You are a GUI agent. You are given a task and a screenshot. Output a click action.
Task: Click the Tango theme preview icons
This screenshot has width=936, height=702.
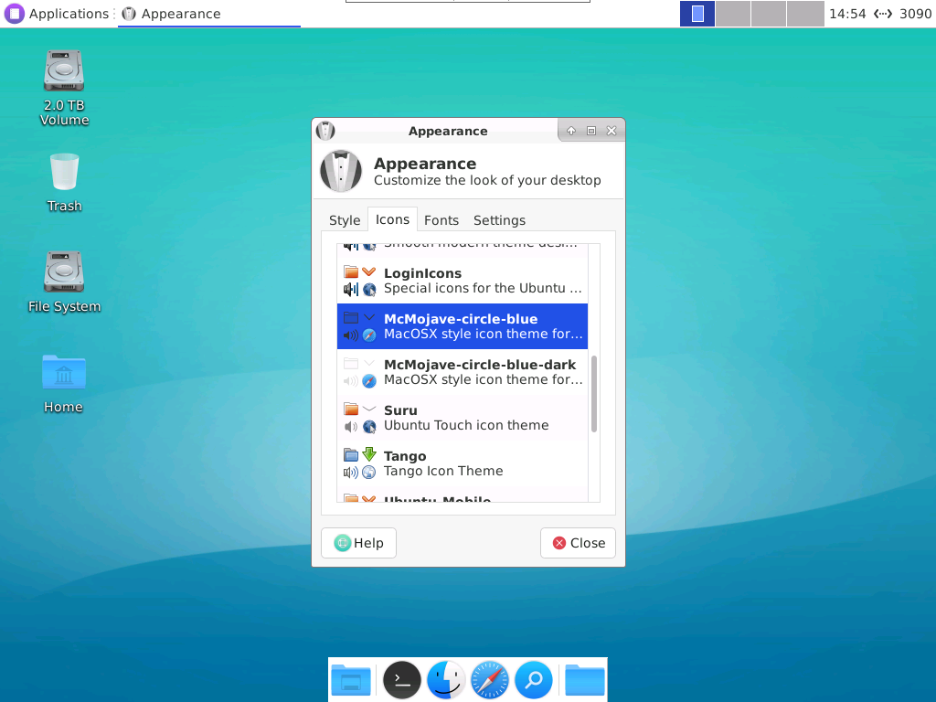(x=360, y=463)
